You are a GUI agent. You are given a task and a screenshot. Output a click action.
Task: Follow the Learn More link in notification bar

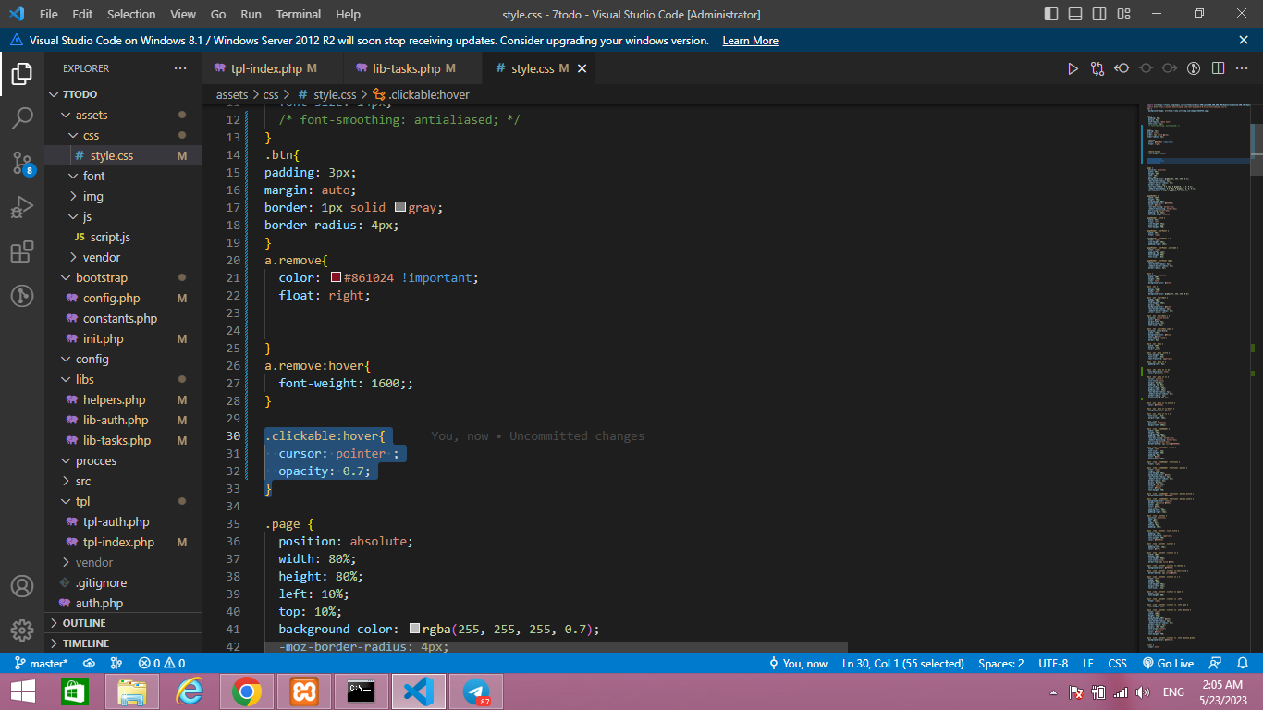click(750, 41)
